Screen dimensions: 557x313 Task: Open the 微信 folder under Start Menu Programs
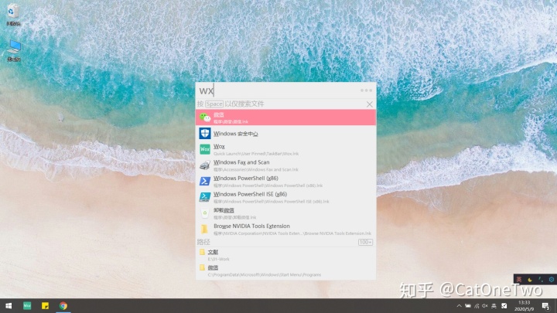tap(285, 270)
